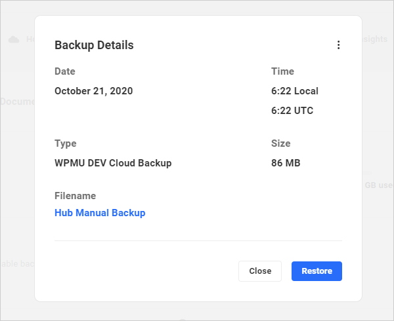The height and width of the screenshot is (321, 394).
Task: Click the Backup Details heading
Action: point(94,45)
